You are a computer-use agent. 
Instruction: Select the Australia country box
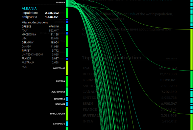tap(67, 68)
